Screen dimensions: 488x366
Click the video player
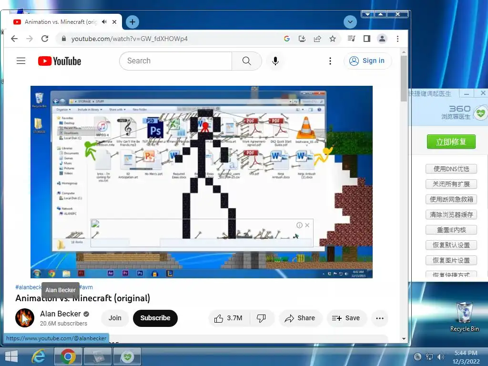[x=202, y=182]
